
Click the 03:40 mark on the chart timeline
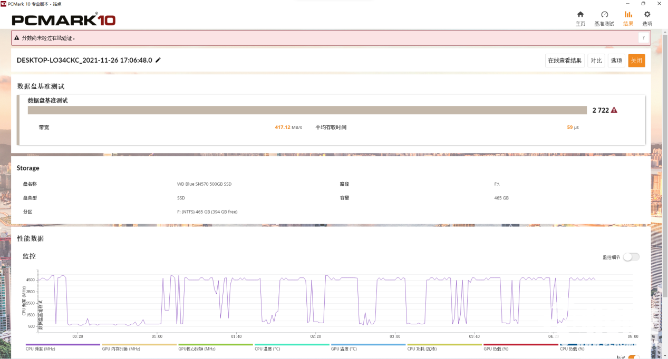[x=475, y=336]
